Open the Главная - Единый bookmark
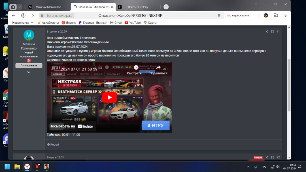 [x=93, y=23]
